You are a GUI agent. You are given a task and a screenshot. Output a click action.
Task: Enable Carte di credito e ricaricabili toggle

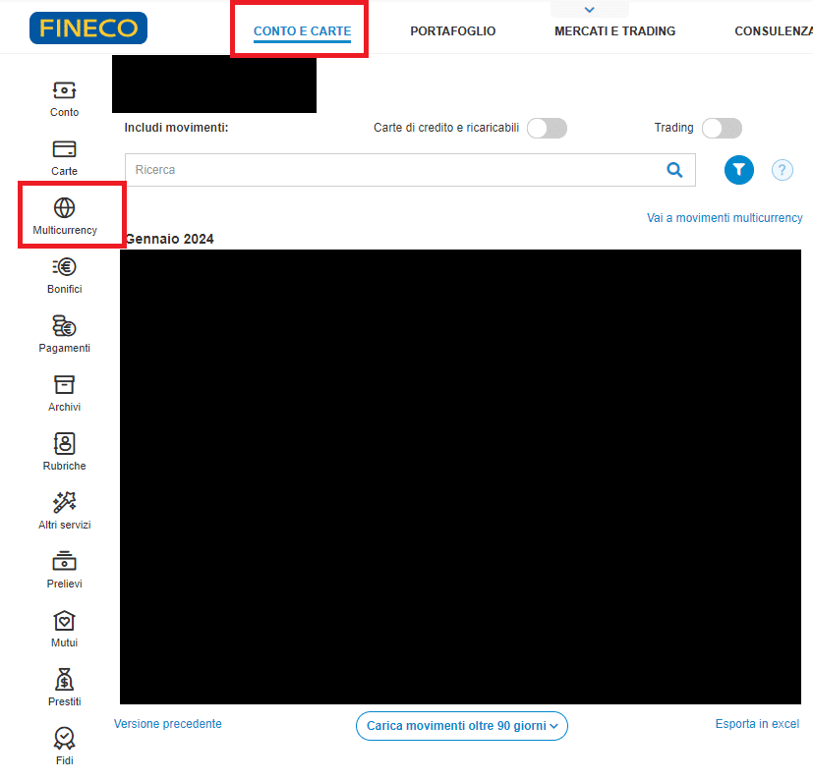coord(547,129)
